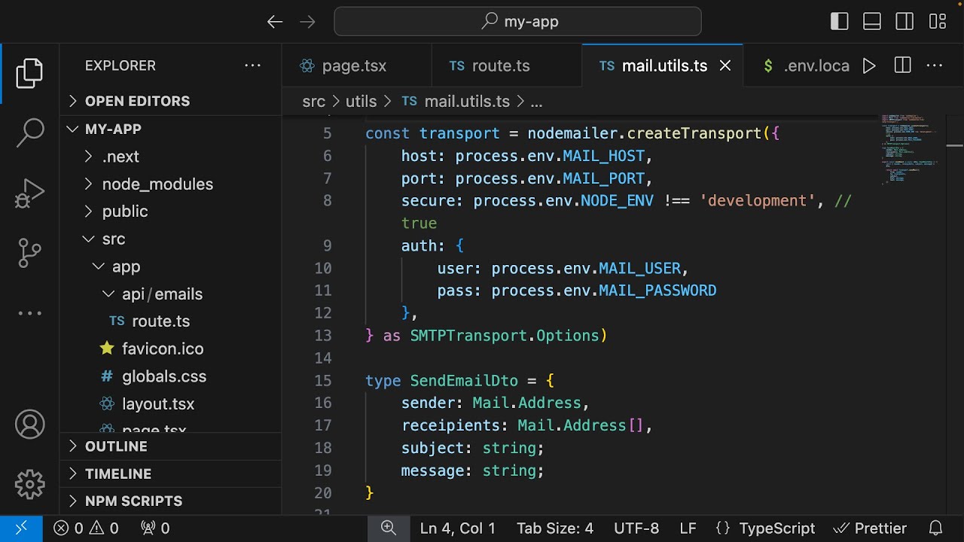Close the mail.utils.ts tab
This screenshot has width=964, height=542.
click(725, 65)
